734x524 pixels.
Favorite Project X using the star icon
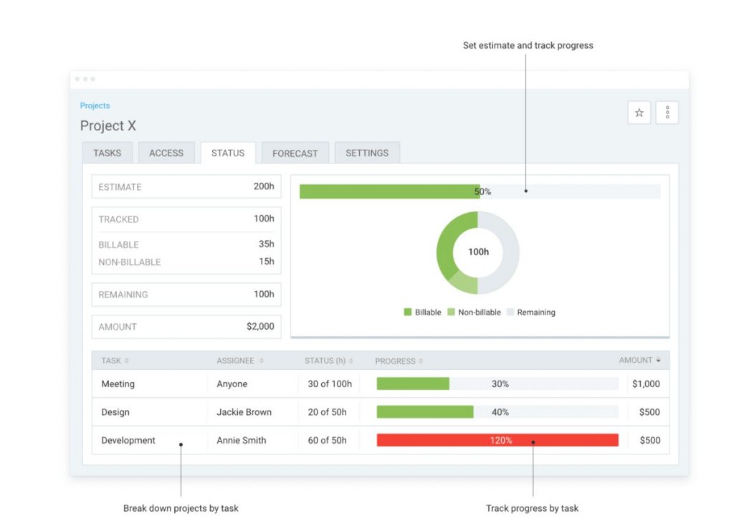point(638,113)
